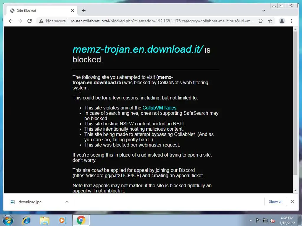The width and height of the screenshot is (302, 226).
Task: Open the Chrome profile avatar
Action: (282, 21)
